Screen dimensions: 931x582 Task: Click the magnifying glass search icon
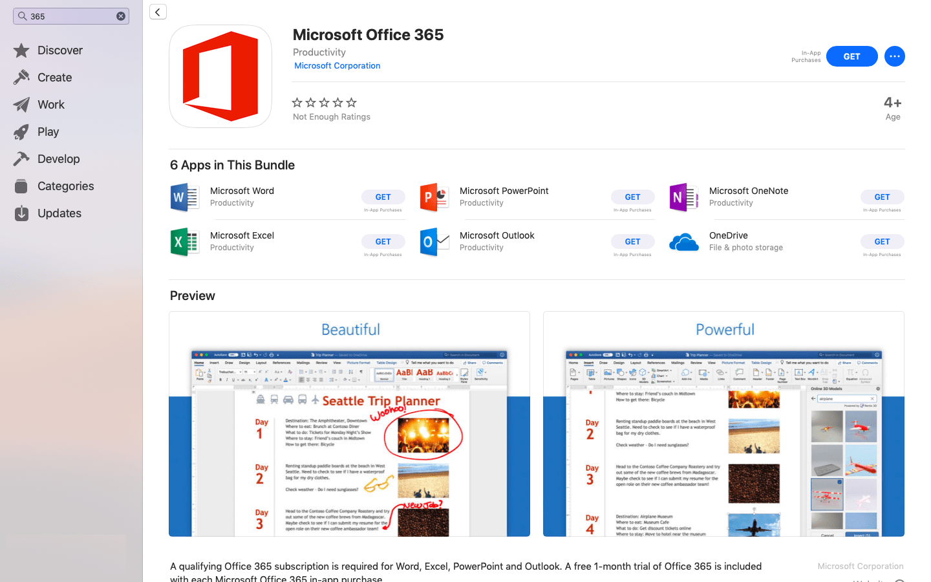(x=22, y=16)
